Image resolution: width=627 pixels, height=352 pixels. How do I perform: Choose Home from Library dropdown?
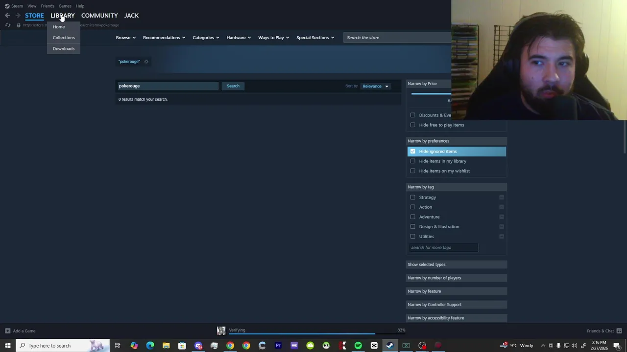pos(59,27)
